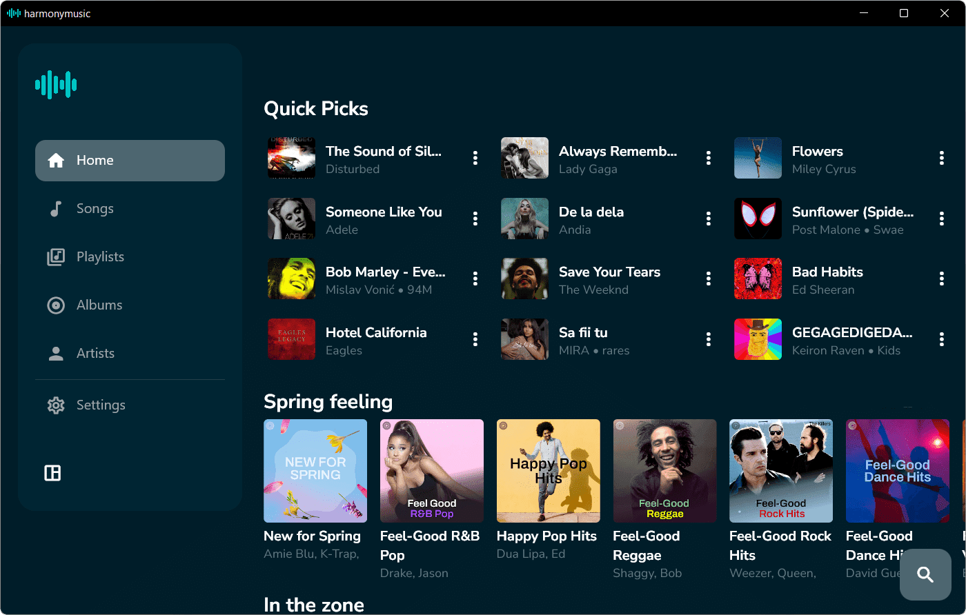The image size is (966, 615).
Task: Open the search floating button
Action: [925, 574]
